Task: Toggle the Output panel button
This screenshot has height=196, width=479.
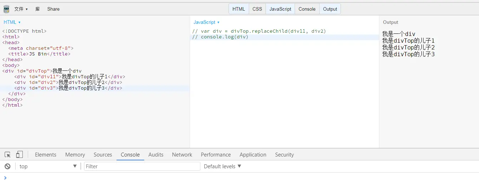Action: 330,9
